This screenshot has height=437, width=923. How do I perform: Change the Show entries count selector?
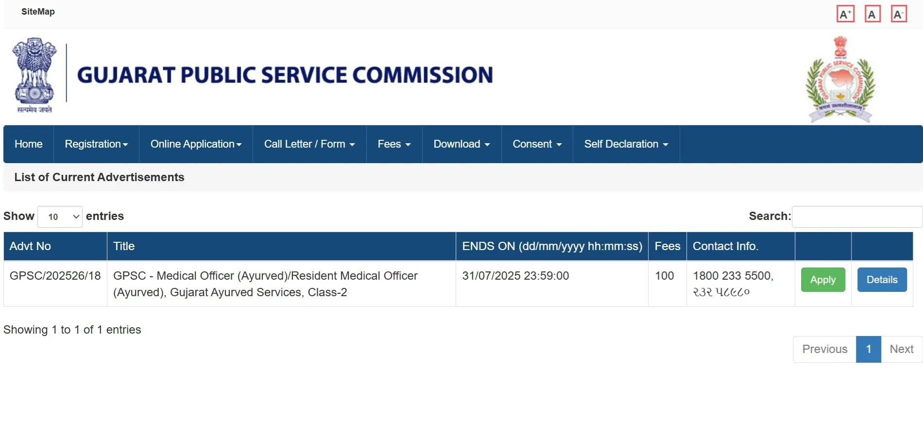(60, 217)
